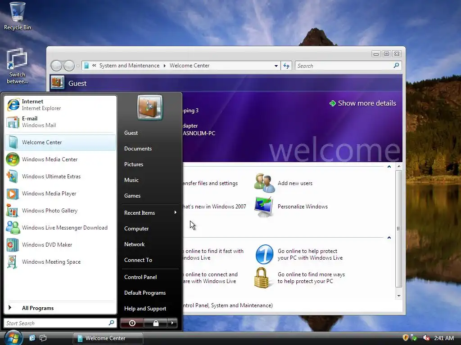Launch Internet Explorer from Start menu
The image size is (461, 345).
60,105
